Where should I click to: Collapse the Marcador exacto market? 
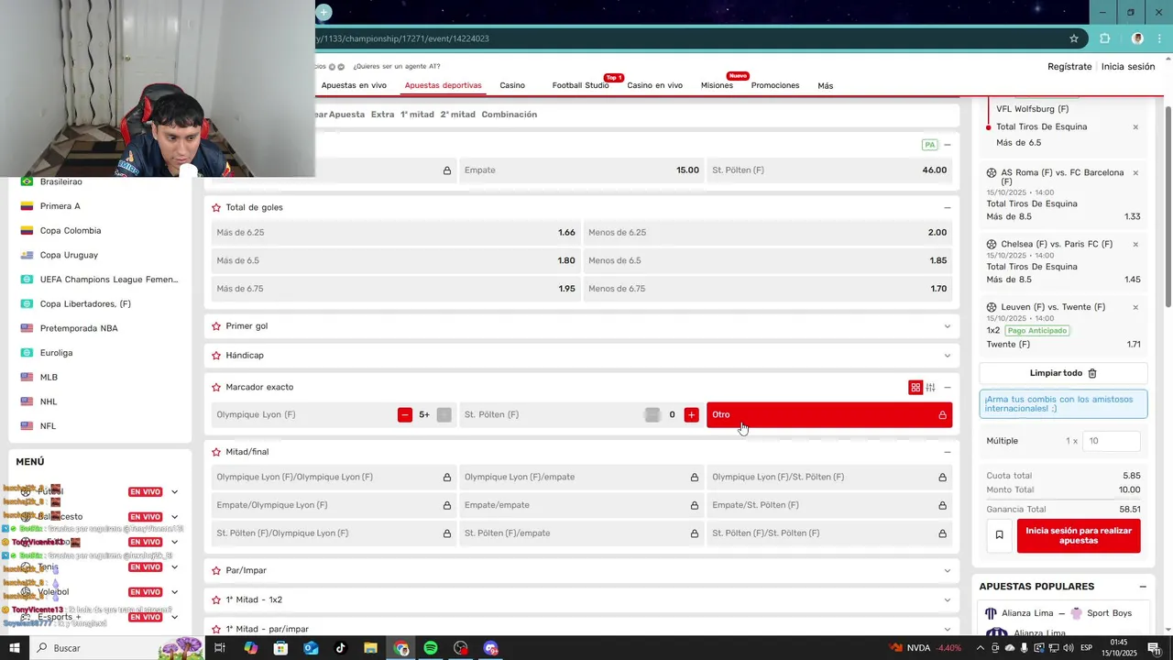pos(948,388)
